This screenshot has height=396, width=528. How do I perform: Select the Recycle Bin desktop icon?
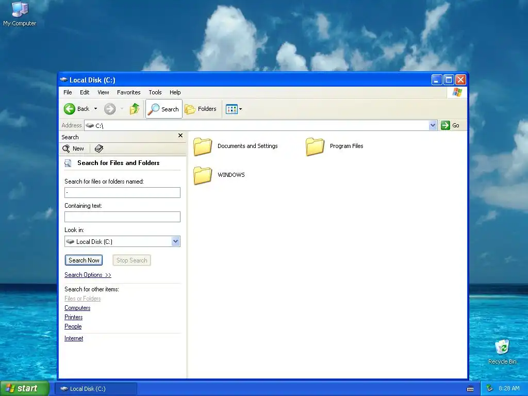(x=502, y=352)
